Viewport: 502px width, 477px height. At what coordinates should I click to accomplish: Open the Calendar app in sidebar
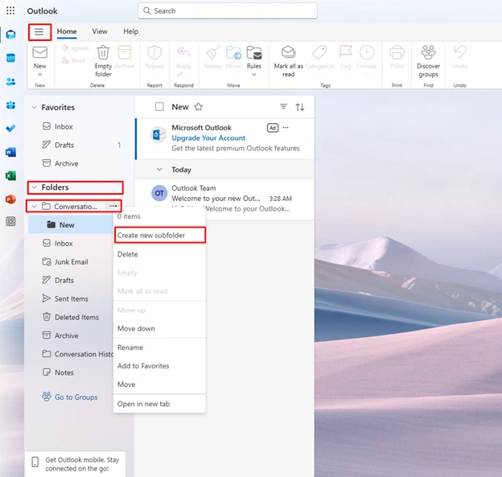pos(10,58)
